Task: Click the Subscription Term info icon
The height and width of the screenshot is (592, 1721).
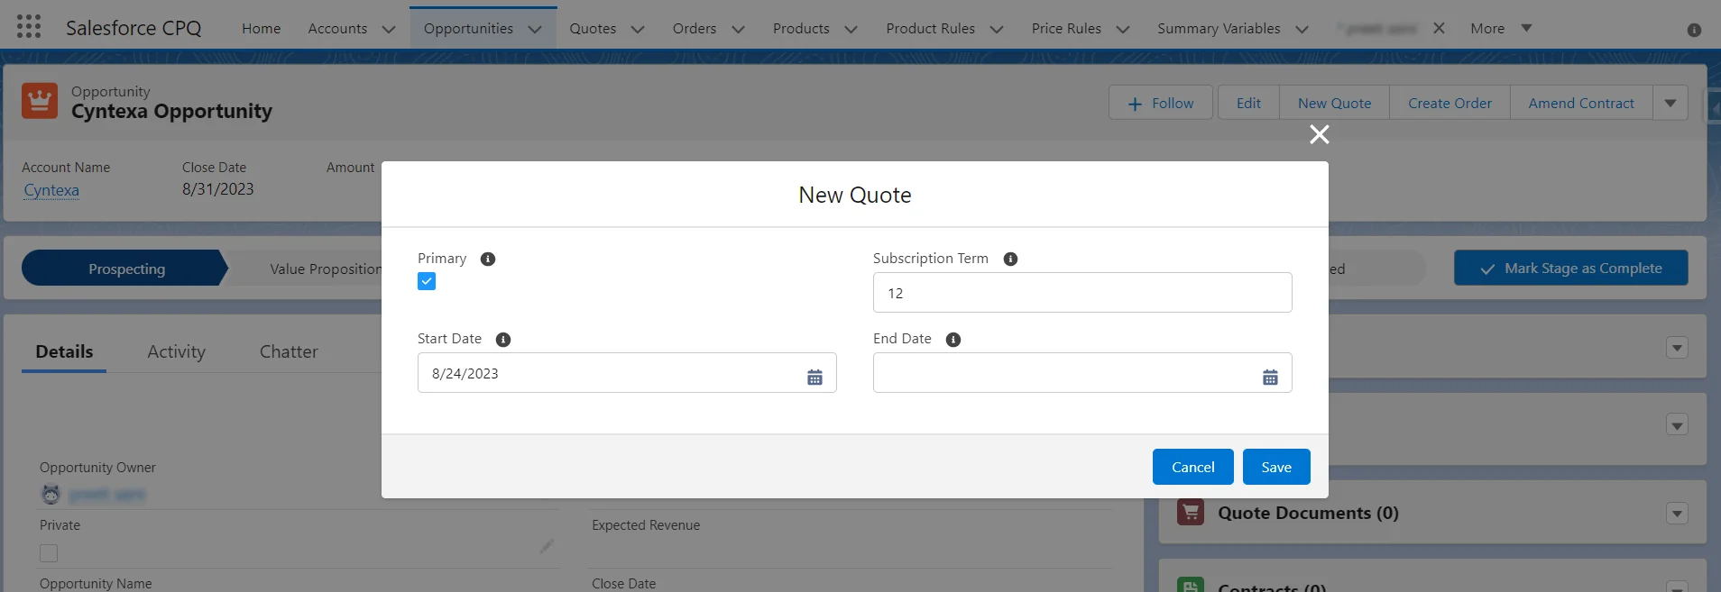Action: tap(1010, 259)
